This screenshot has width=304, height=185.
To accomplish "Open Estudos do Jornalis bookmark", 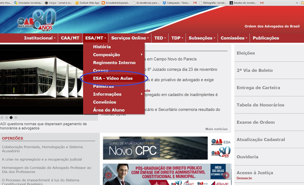I will click(x=243, y=3).
